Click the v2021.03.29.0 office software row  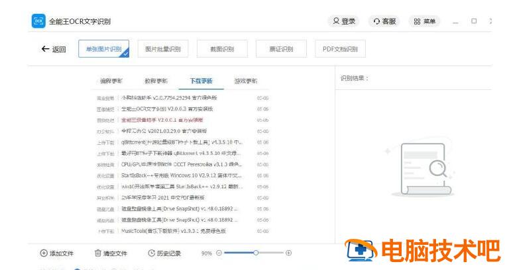pos(182,131)
